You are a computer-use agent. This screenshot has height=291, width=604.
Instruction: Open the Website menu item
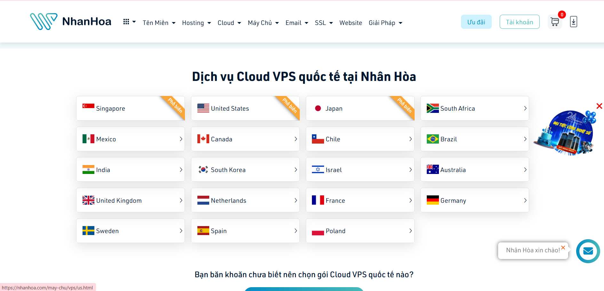tap(351, 23)
